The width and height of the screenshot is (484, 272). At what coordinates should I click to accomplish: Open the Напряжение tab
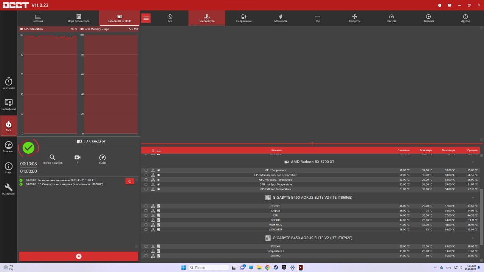tap(244, 18)
